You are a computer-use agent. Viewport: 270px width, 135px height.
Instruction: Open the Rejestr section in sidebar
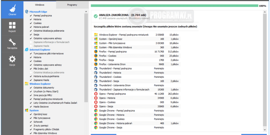point(12,27)
